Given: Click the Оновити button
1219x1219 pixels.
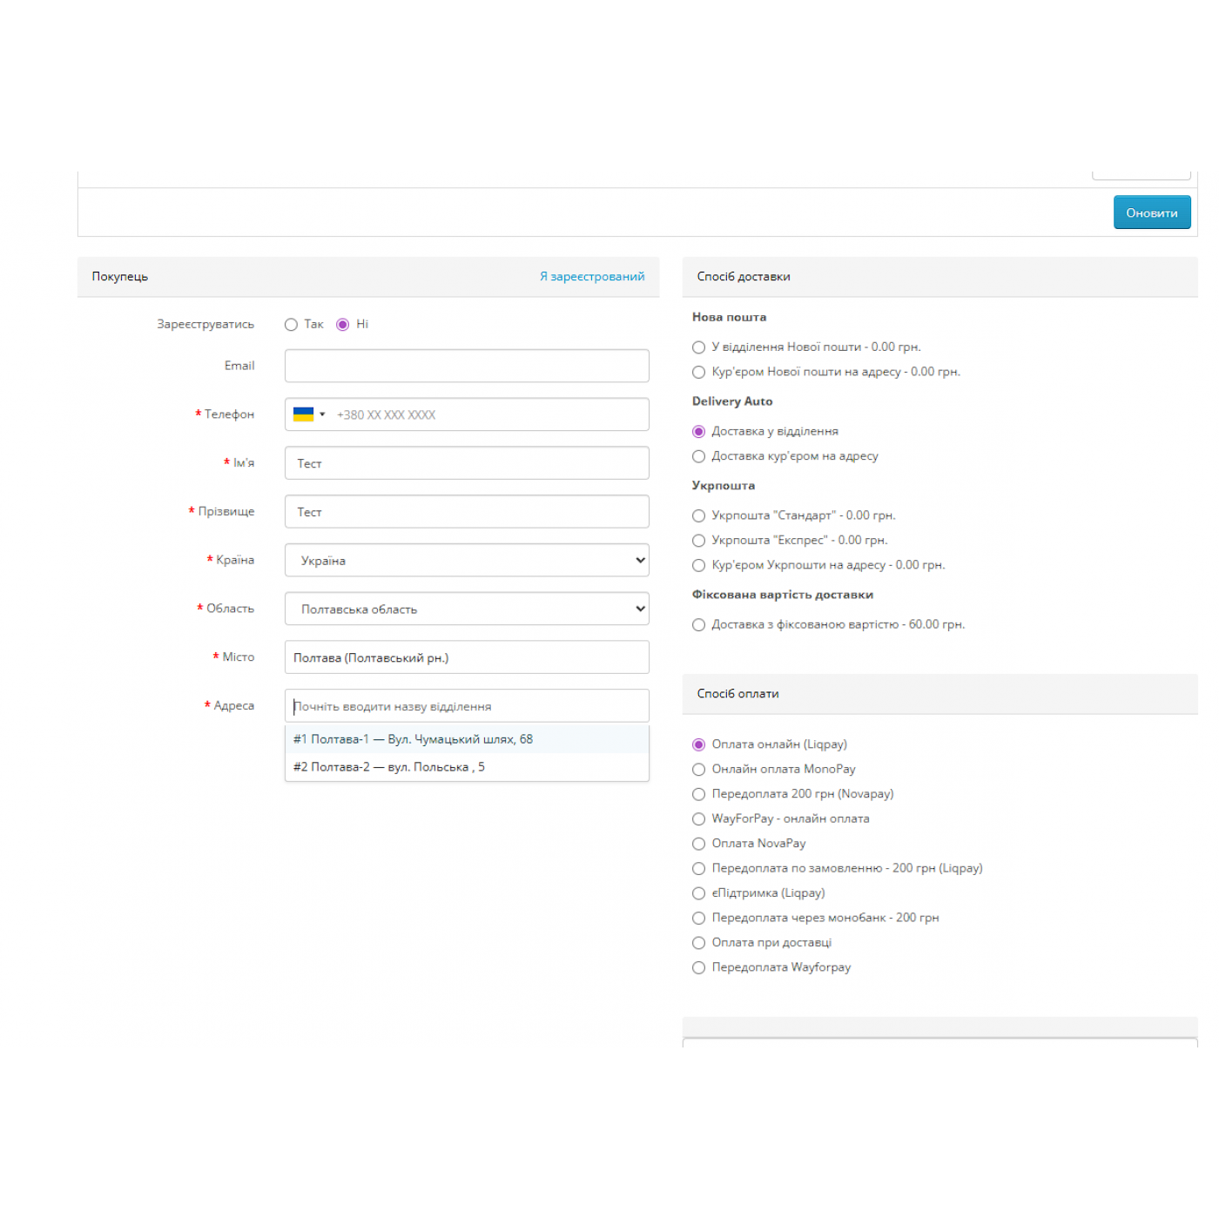Looking at the screenshot, I should pos(1151,212).
